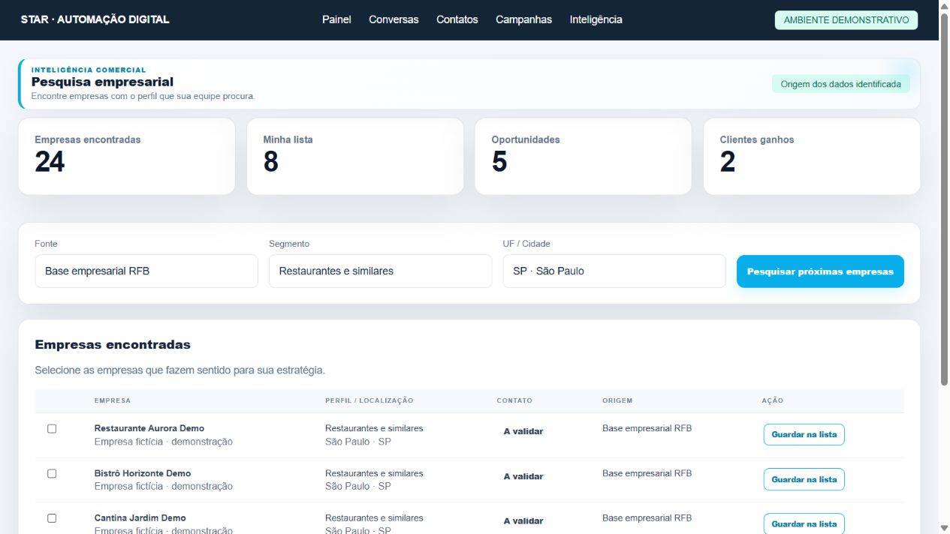The image size is (950, 534).
Task: Select the Empresas encontradas 24 card
Action: click(x=127, y=156)
